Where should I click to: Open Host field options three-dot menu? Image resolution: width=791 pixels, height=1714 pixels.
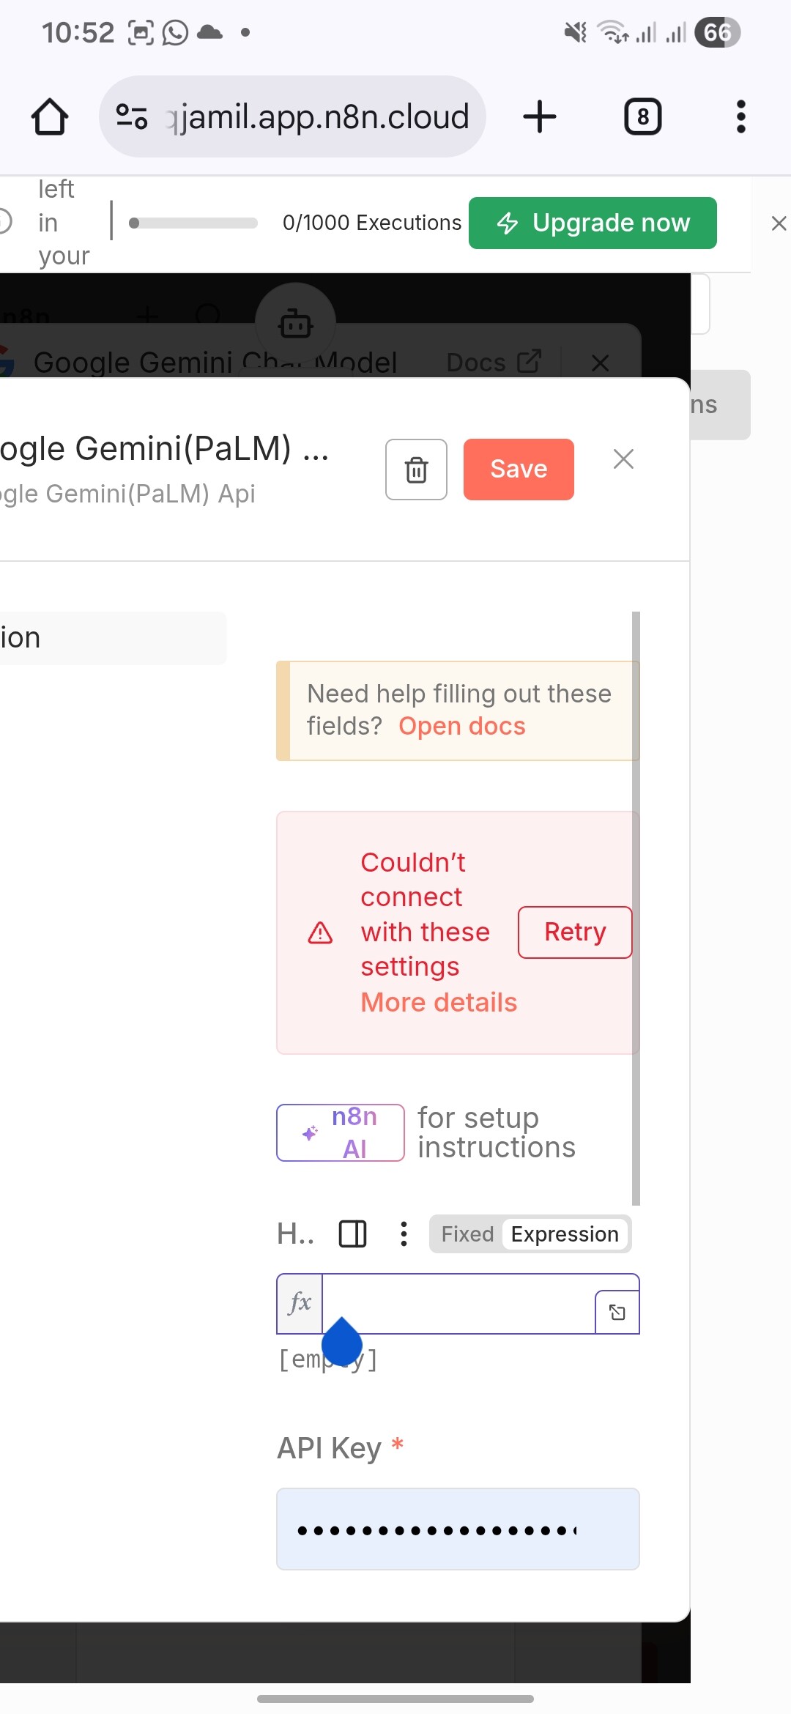pyautogui.click(x=404, y=1234)
